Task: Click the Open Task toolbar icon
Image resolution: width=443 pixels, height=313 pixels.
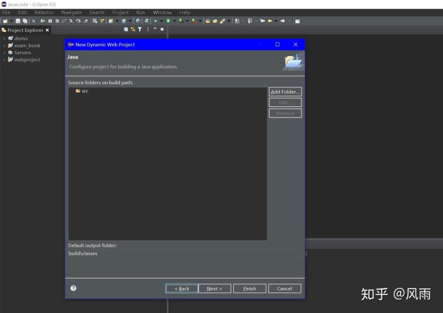Action: 215,21
